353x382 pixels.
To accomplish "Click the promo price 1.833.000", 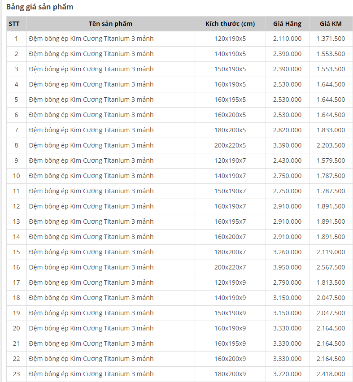I will click(x=331, y=130).
